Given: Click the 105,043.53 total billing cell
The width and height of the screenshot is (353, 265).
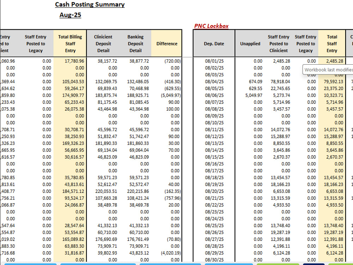Looking at the screenshot, I should point(73,82).
